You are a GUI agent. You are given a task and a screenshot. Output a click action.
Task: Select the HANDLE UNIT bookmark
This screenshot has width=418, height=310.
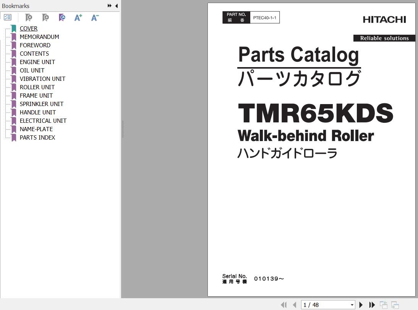pos(37,112)
